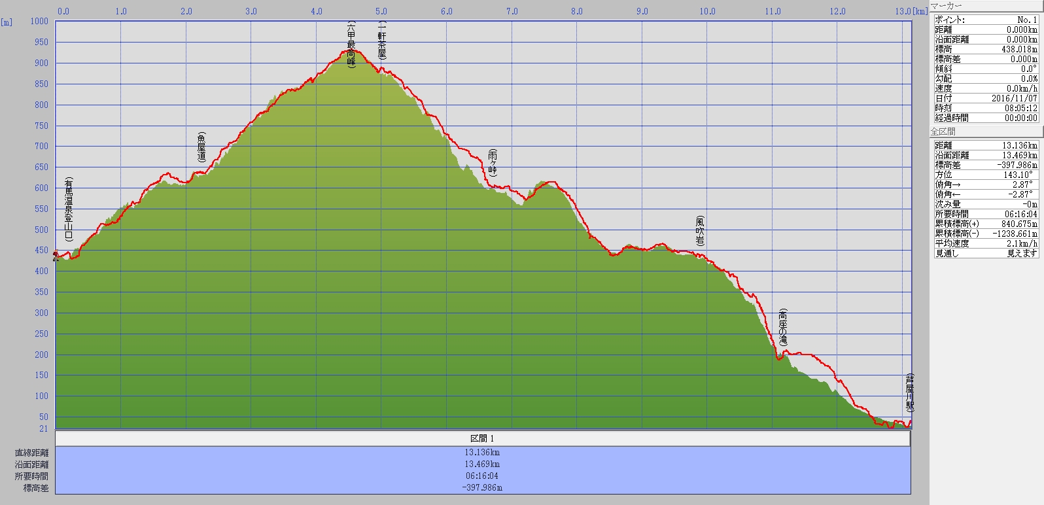The height and width of the screenshot is (505, 1044).
Task: Select the 高座の滝 waypoint label
Action: (x=783, y=328)
